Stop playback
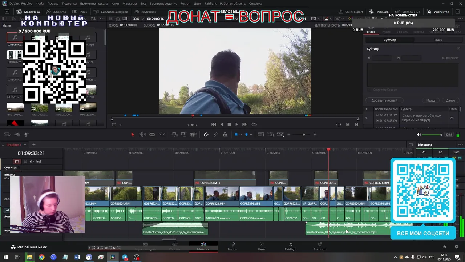 click(229, 124)
